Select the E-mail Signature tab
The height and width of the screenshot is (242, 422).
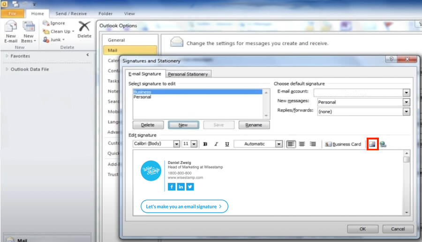click(x=145, y=73)
